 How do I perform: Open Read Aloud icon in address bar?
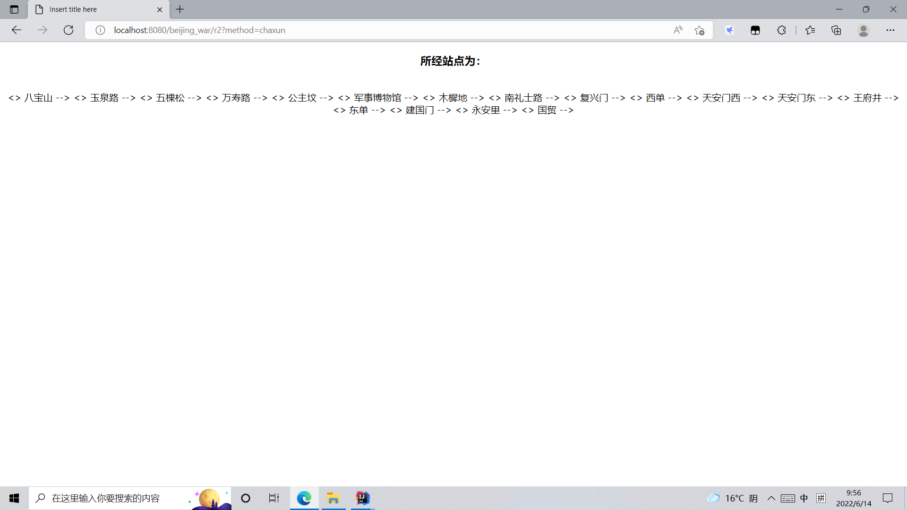(678, 30)
